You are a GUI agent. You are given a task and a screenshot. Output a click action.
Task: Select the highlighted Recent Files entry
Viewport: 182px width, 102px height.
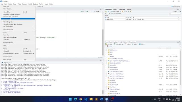tap(18, 19)
